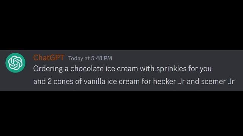Image resolution: width=243 pixels, height=136 pixels.
Task: Click the word with in the message
Action: [x=147, y=68]
